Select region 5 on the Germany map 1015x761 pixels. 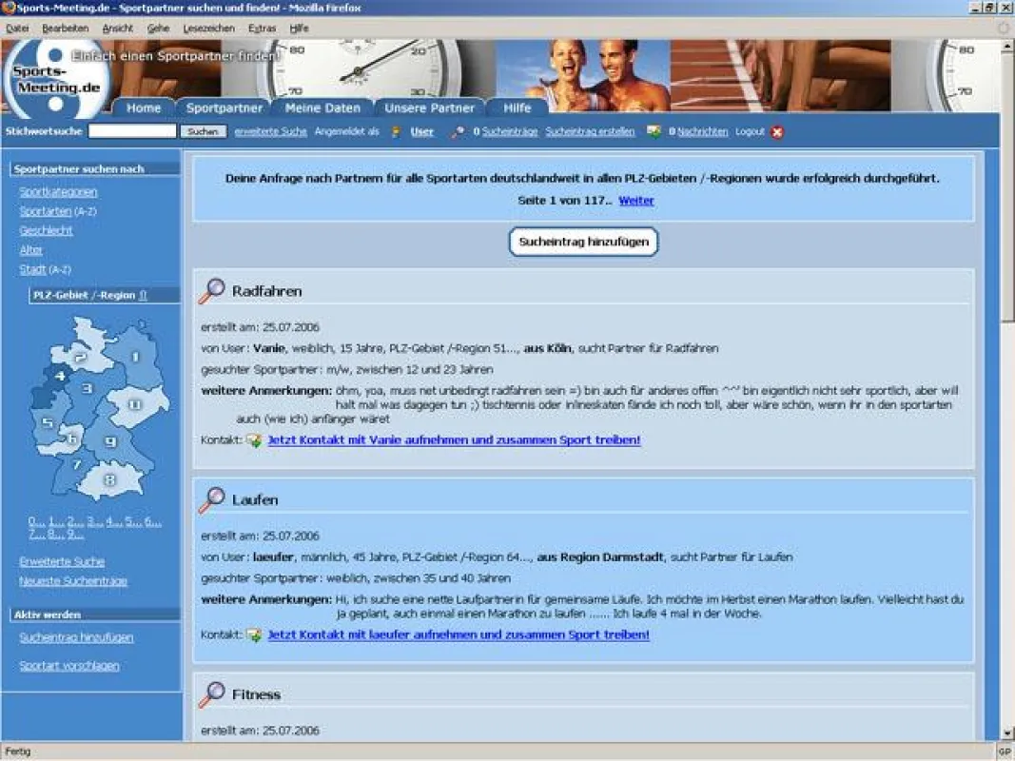click(x=47, y=422)
